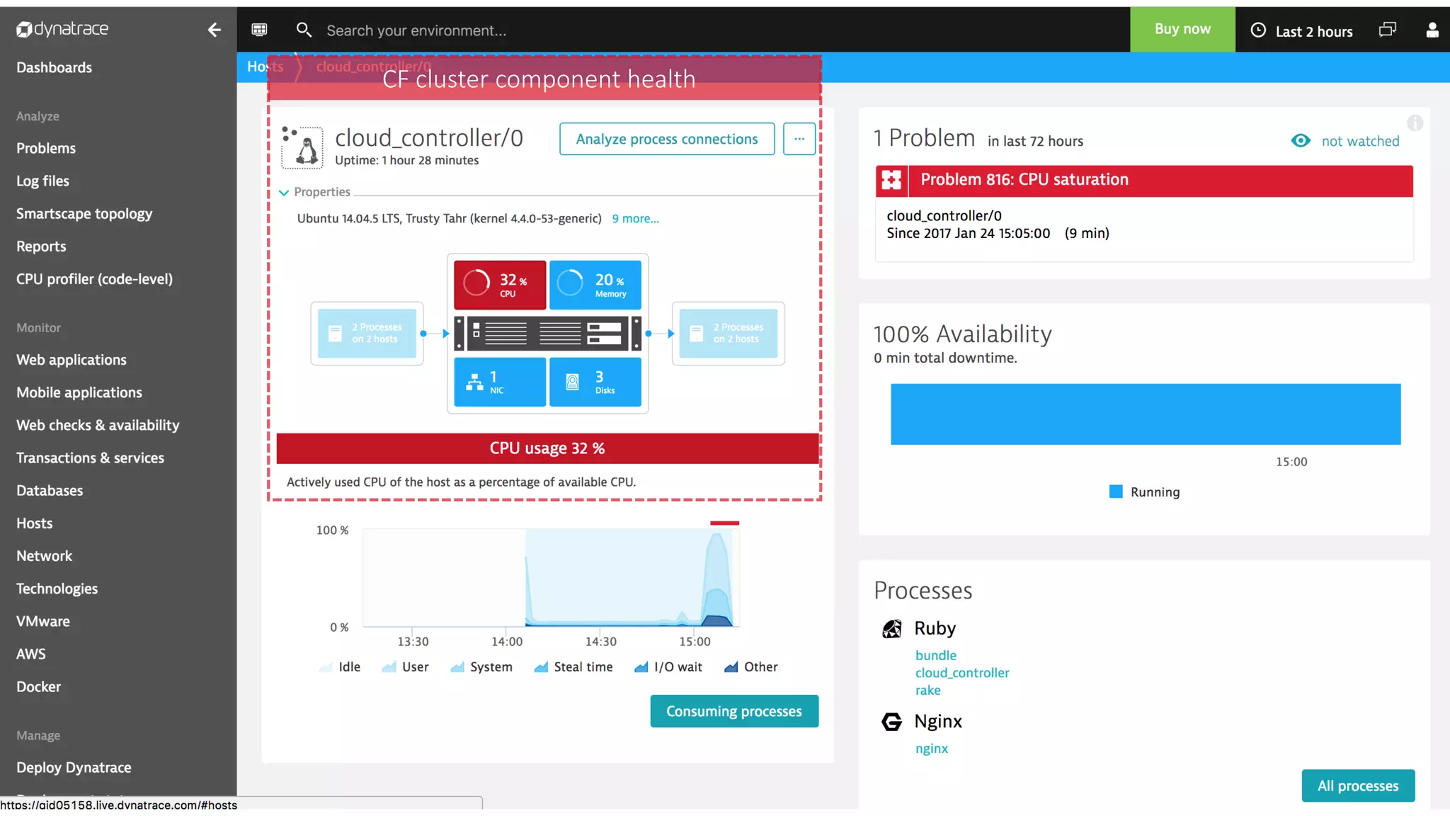Focus the Search your environment field
The image size is (1450, 816).
click(x=416, y=30)
